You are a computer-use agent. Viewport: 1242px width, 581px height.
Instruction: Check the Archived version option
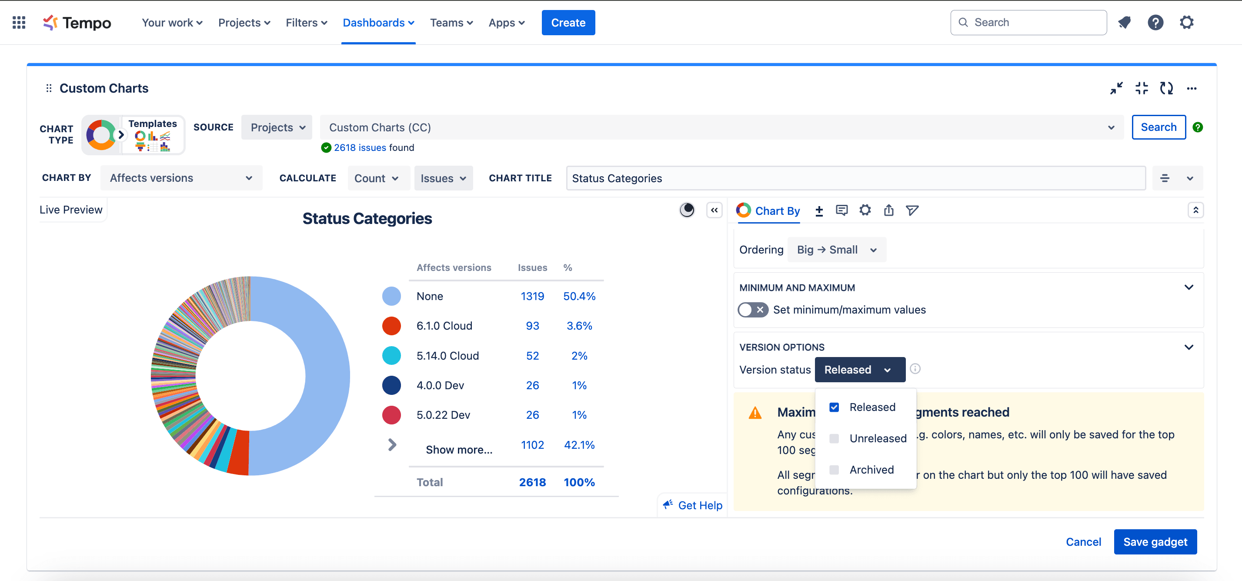(834, 470)
